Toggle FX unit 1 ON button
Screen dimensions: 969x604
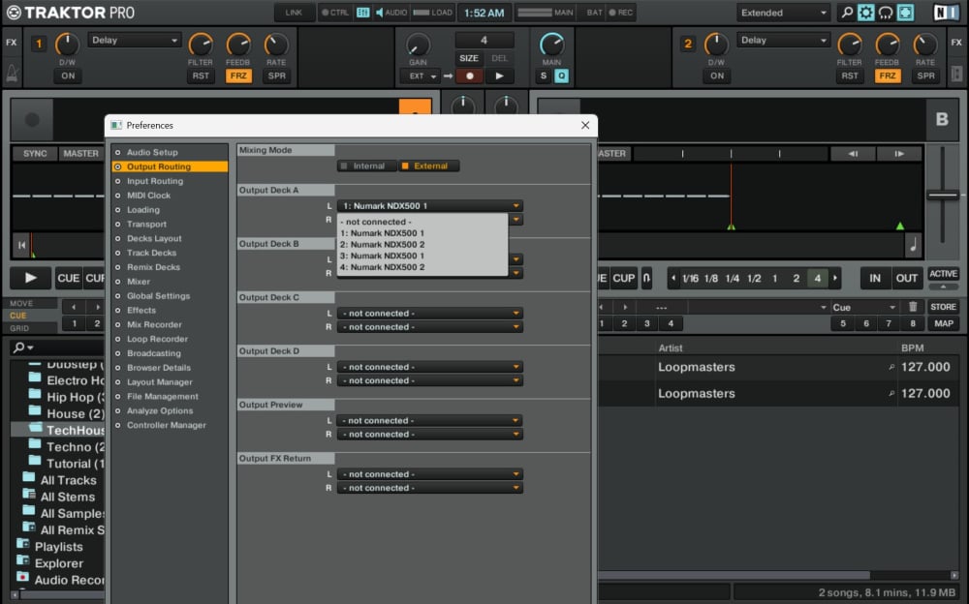[68, 75]
